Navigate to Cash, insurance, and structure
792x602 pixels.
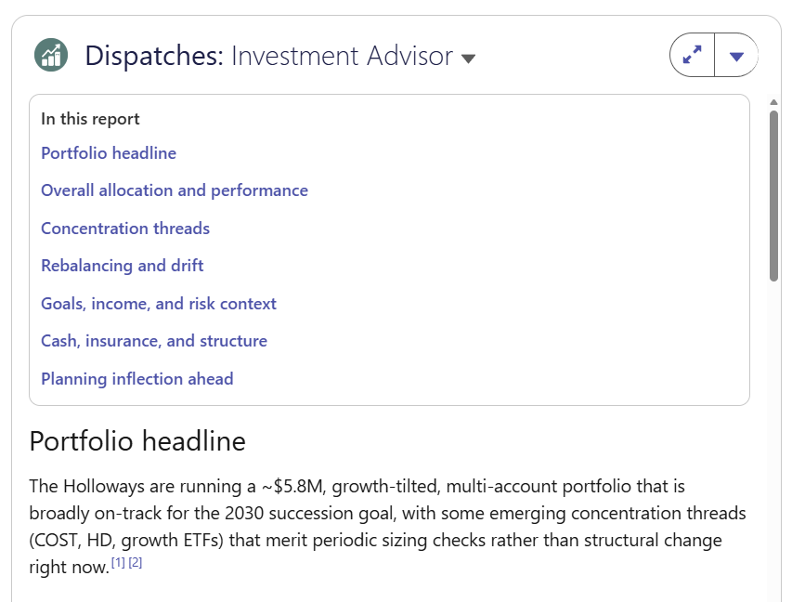click(x=154, y=341)
